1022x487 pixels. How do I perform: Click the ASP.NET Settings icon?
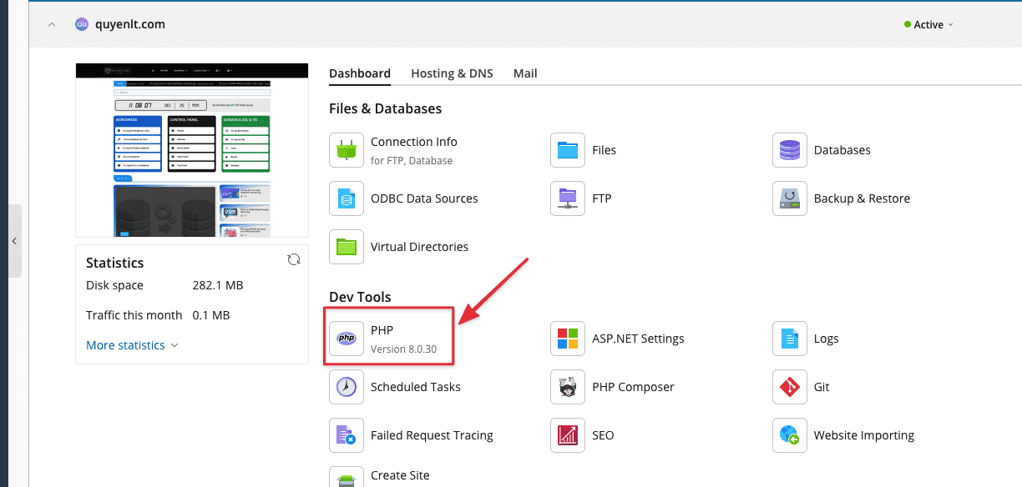pyautogui.click(x=568, y=339)
